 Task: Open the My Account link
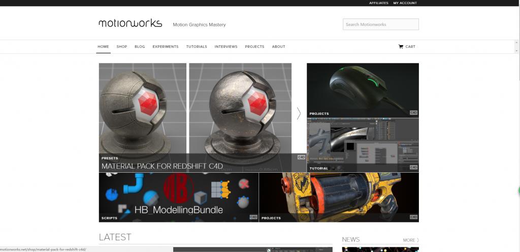tap(405, 3)
